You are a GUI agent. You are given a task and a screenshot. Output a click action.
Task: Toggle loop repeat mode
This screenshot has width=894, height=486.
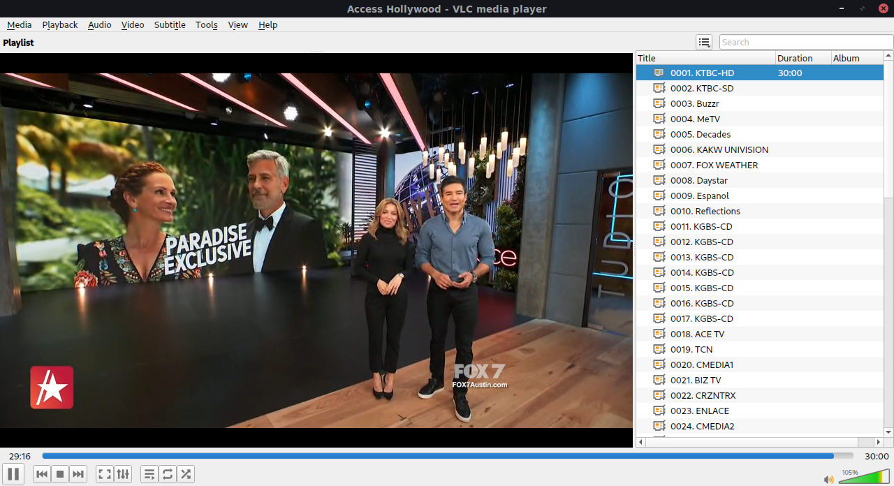pyautogui.click(x=168, y=474)
